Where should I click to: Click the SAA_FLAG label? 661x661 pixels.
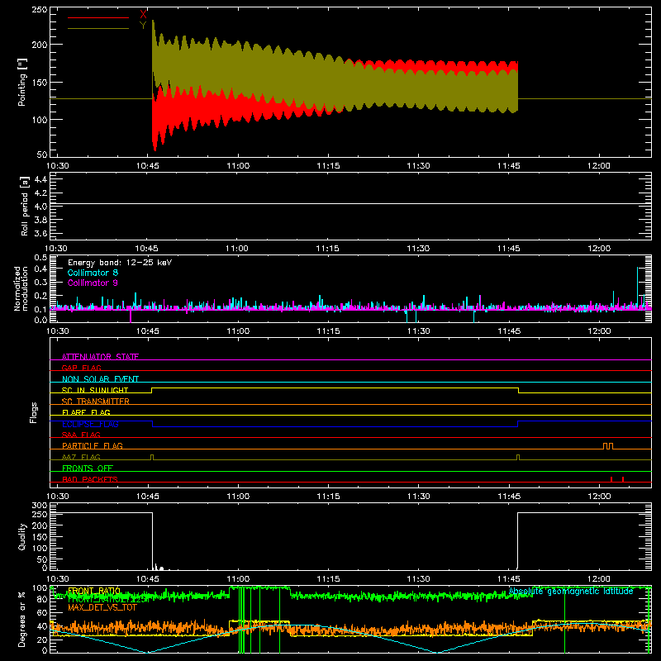click(x=81, y=435)
